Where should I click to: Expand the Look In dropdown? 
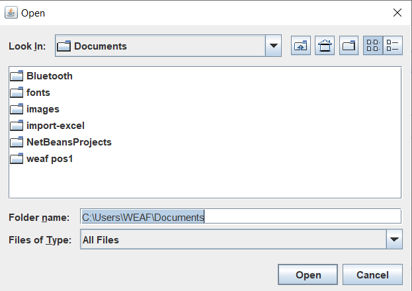point(274,46)
